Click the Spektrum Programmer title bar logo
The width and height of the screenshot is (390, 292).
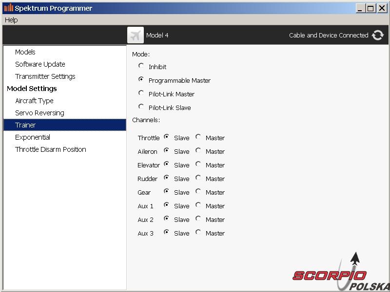tap(9, 8)
